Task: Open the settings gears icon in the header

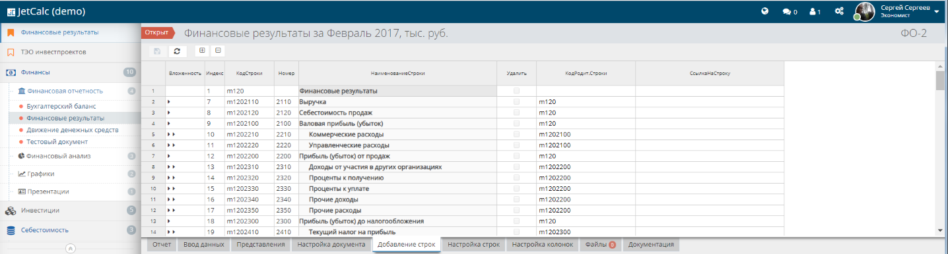Action: 839,12
